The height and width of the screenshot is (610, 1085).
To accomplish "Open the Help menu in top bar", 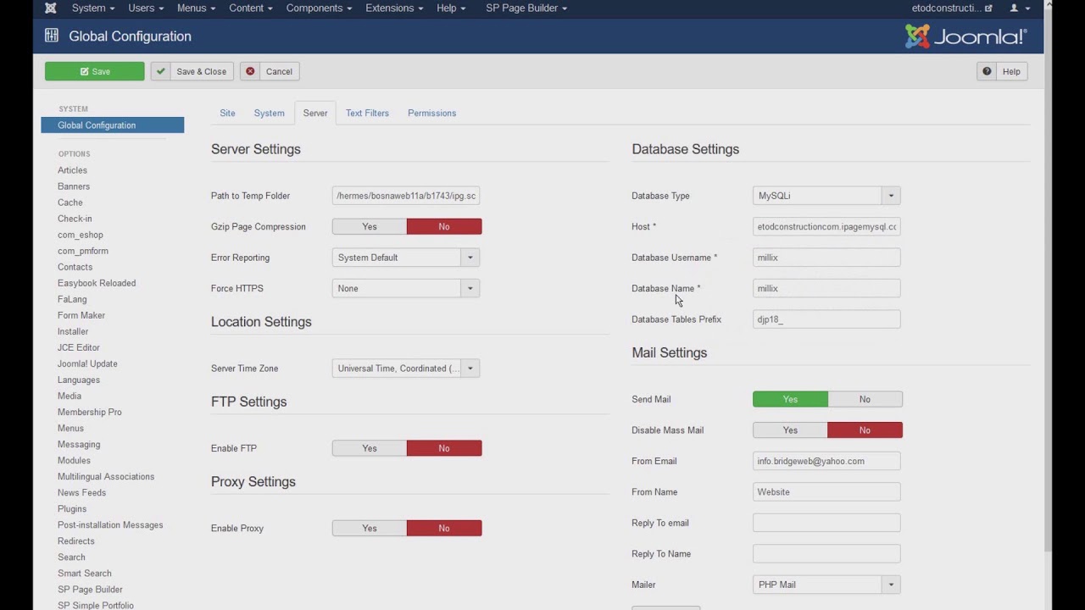I will 451,8.
